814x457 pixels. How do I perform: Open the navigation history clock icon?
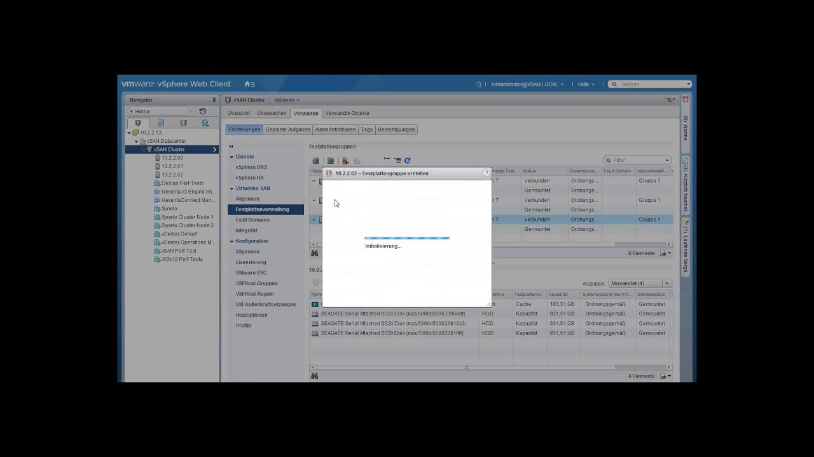pos(202,111)
